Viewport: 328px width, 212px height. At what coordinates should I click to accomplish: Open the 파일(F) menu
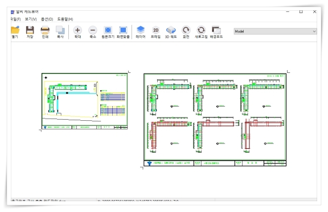point(16,19)
